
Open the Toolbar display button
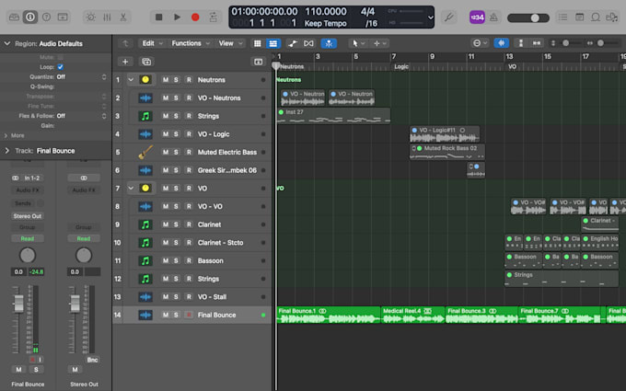(x=63, y=17)
